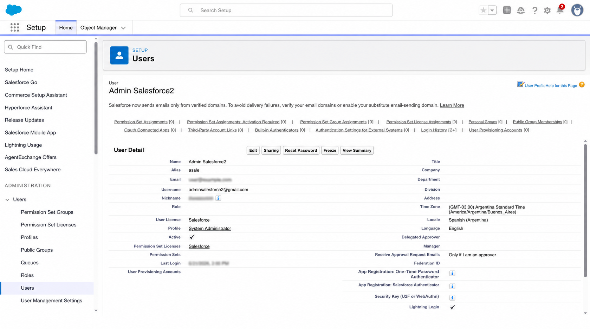Image resolution: width=590 pixels, height=329 pixels.
Task: Click the user detail vertical scrollbar
Action: (x=585, y=211)
